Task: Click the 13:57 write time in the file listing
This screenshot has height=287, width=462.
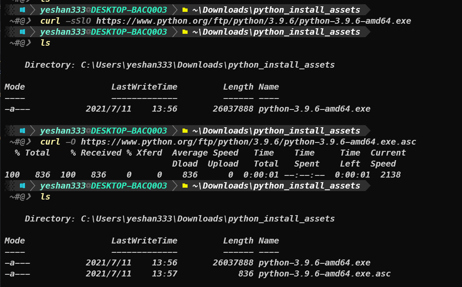Action: click(164, 273)
